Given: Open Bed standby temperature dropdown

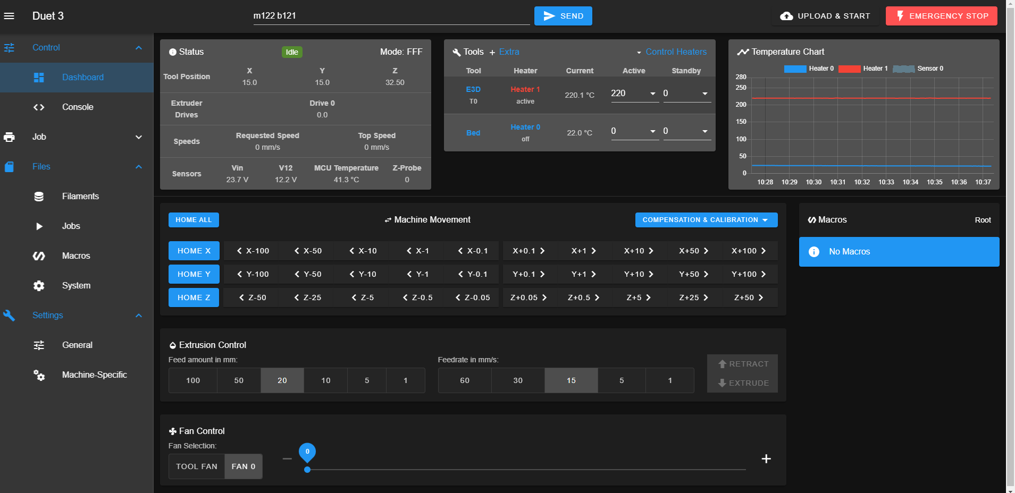Looking at the screenshot, I should (705, 132).
